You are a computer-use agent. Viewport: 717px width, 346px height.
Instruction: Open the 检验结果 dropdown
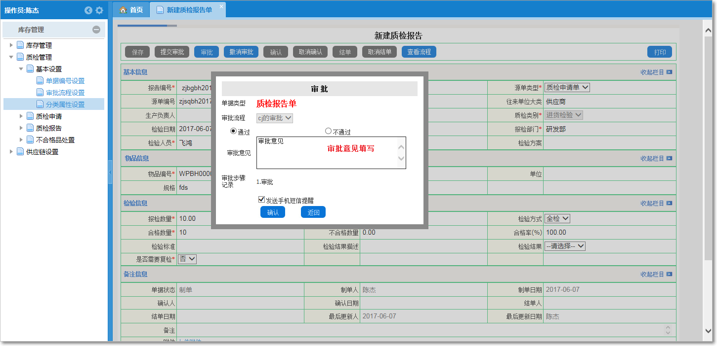[565, 246]
